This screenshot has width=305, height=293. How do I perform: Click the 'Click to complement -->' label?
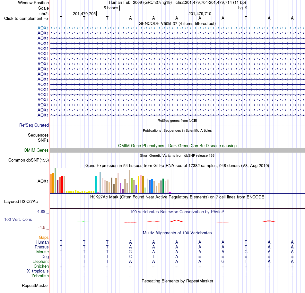click(26, 19)
